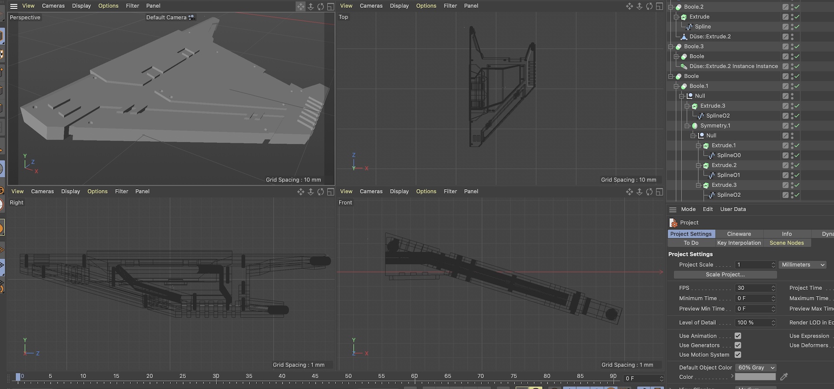
Task: Click the Project icon in Attributes panel
Action: (673, 223)
